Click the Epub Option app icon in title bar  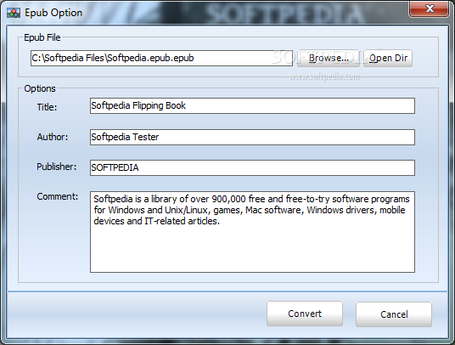coord(14,13)
